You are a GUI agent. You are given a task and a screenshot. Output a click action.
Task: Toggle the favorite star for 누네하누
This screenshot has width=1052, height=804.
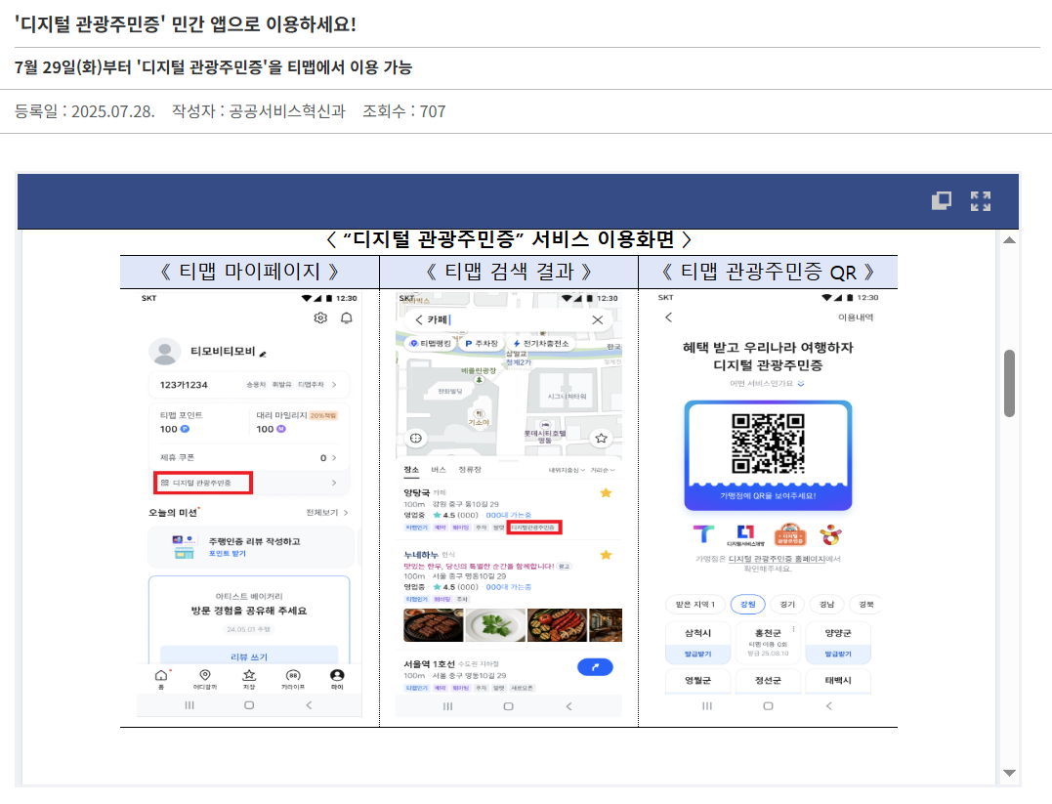pos(606,555)
